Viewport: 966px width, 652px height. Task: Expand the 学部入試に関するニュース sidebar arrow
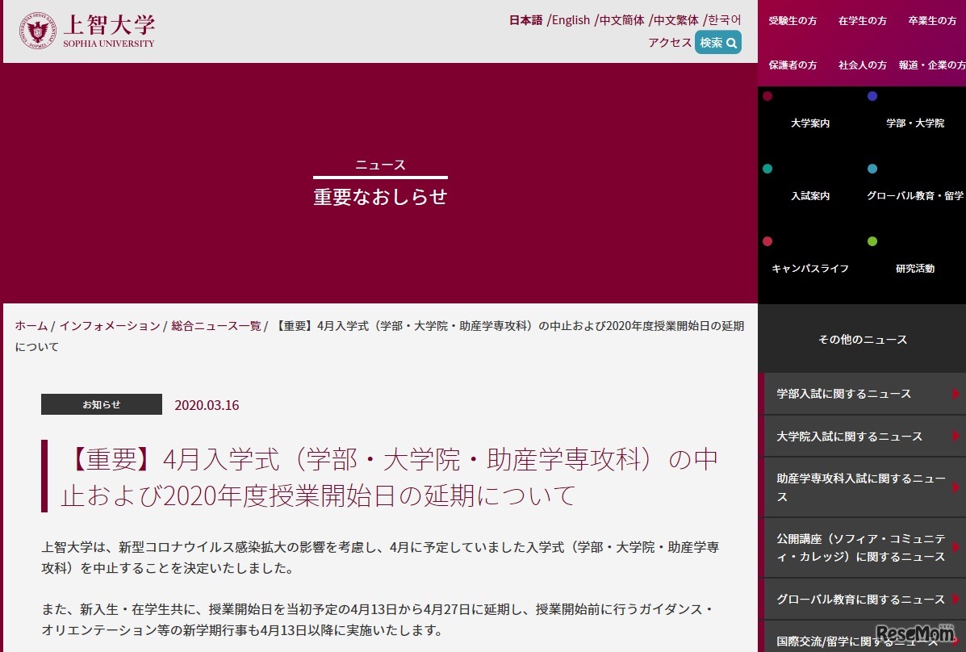click(956, 394)
